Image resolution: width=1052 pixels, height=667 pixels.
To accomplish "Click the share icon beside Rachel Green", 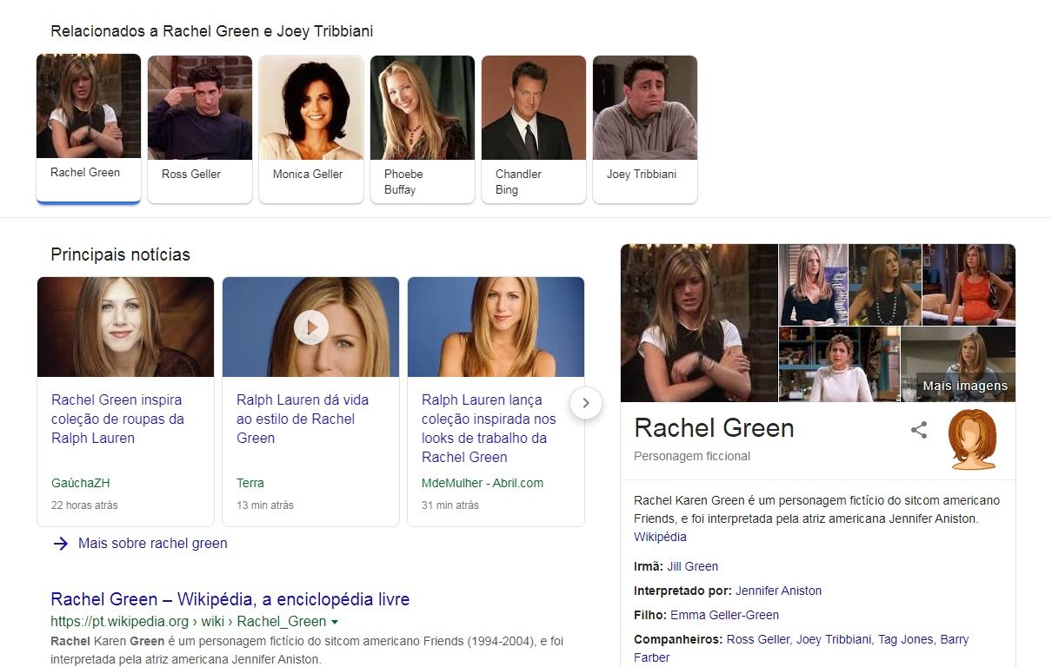I will (x=919, y=430).
